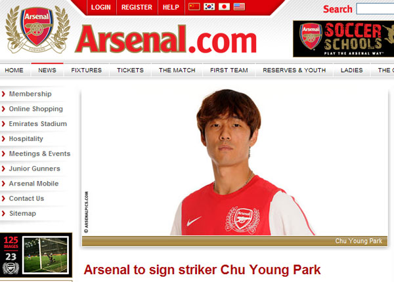
Task: Open the Emirates Stadium sidebar link
Action: tap(38, 124)
